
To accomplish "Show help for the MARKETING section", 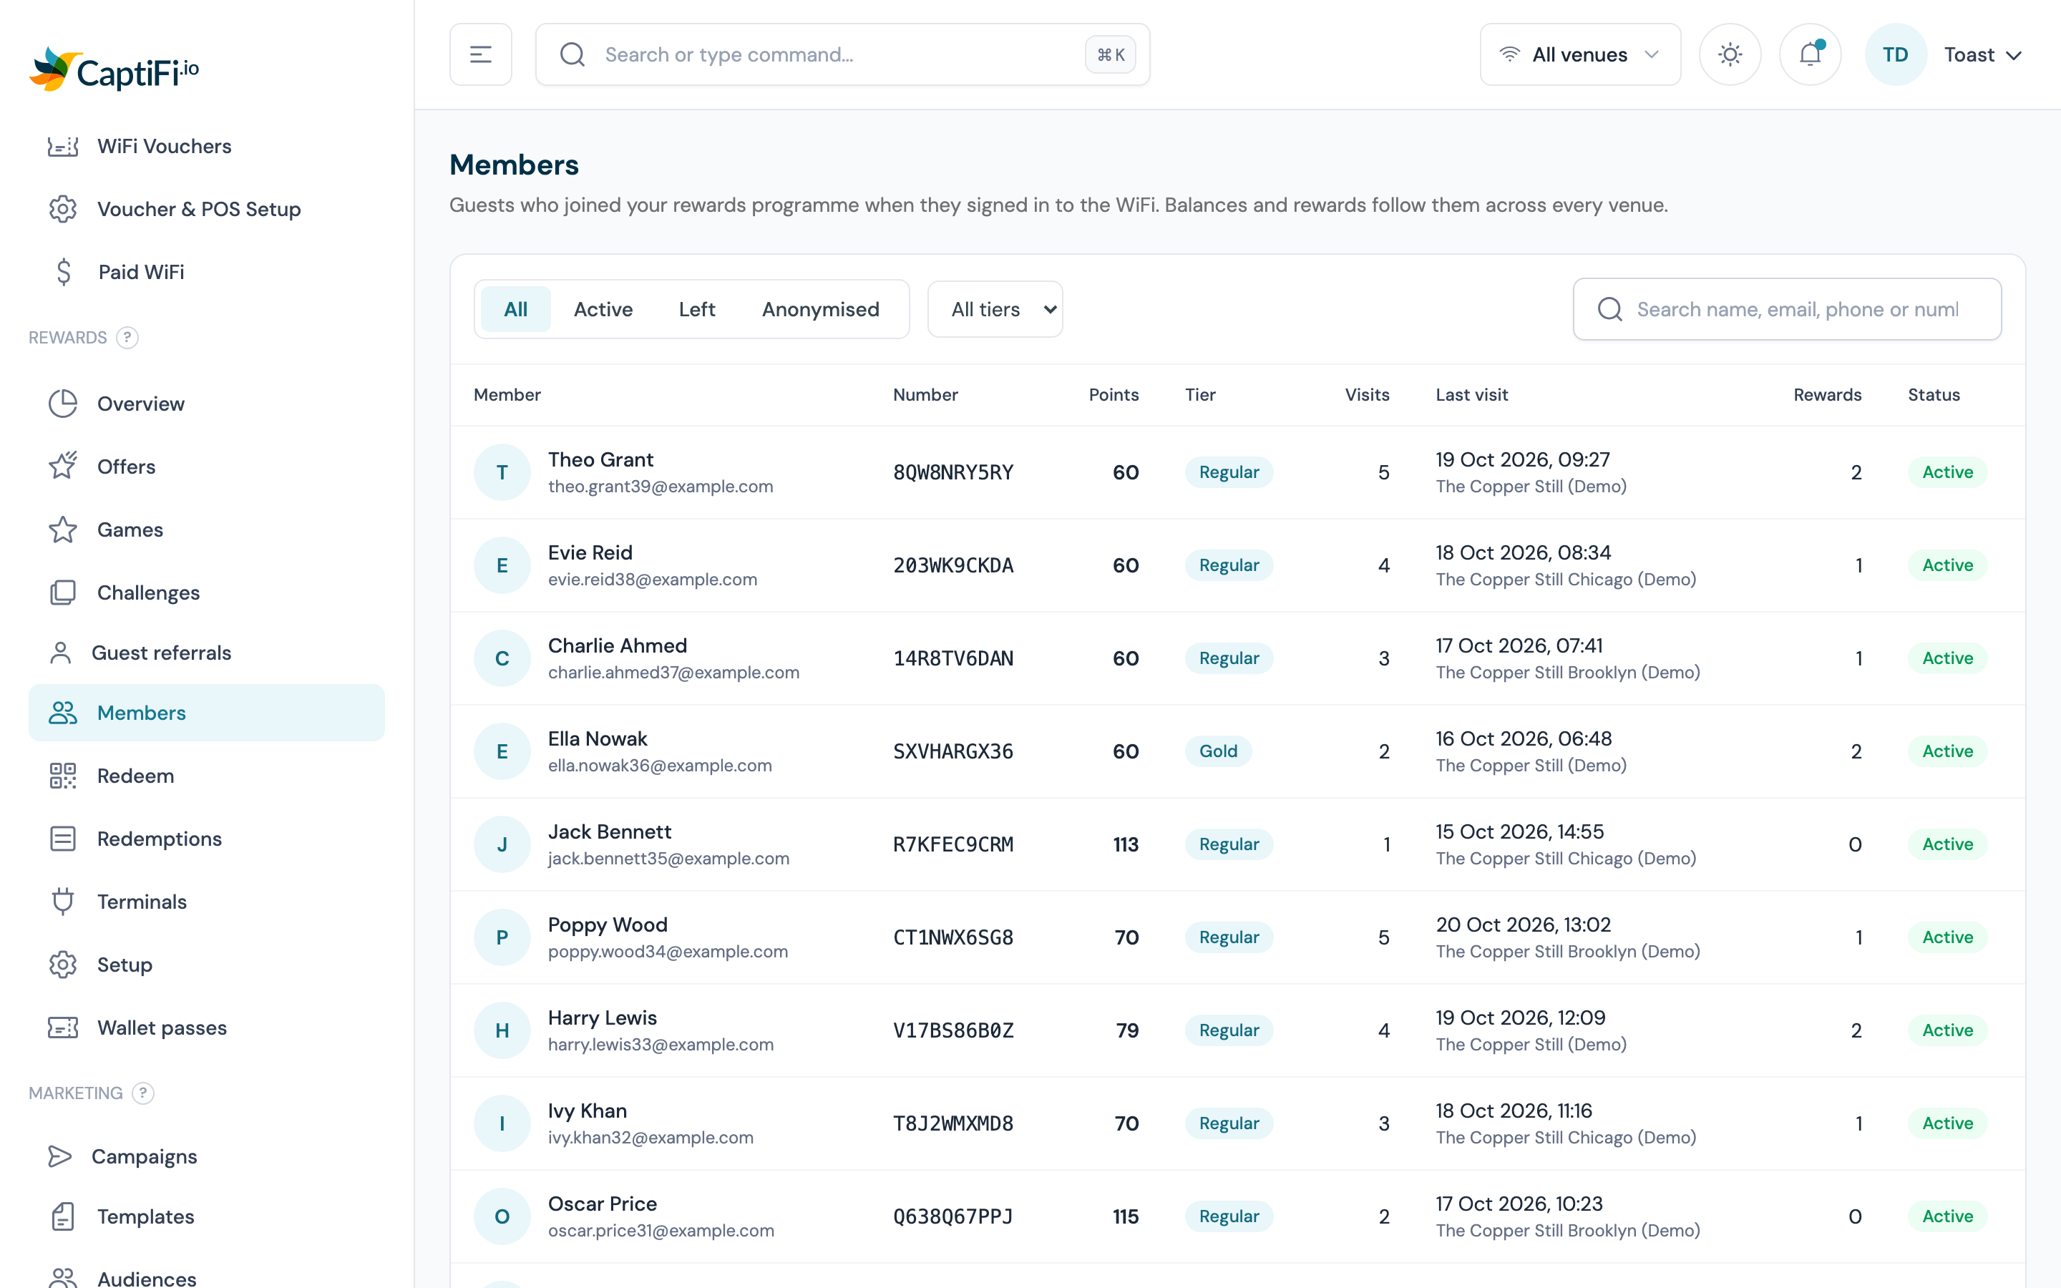I will [x=143, y=1093].
